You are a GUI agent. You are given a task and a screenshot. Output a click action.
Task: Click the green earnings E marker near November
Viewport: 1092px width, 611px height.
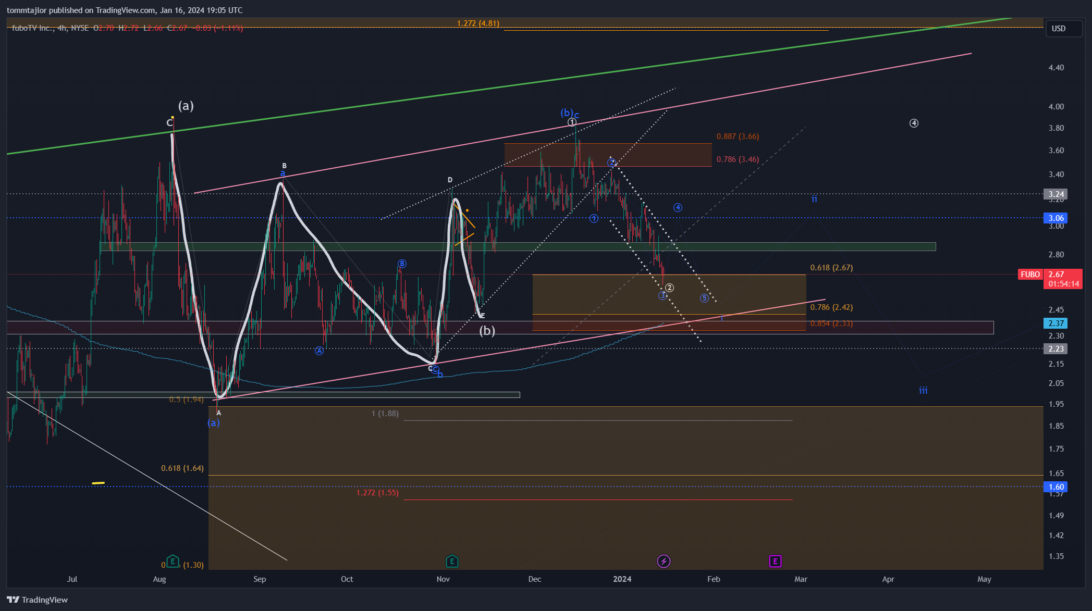pyautogui.click(x=452, y=562)
